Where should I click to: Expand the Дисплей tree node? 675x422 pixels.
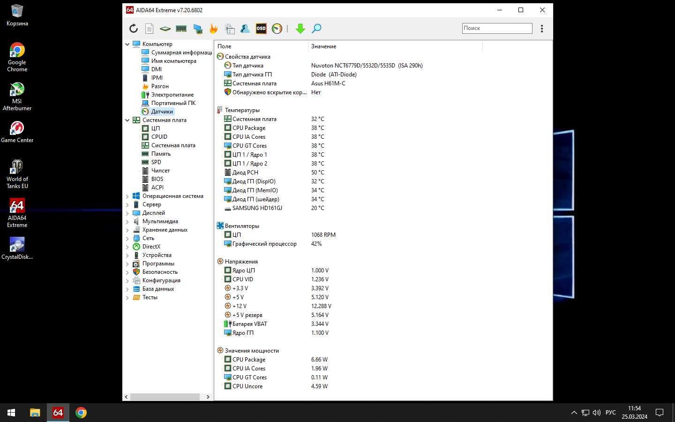(127, 213)
